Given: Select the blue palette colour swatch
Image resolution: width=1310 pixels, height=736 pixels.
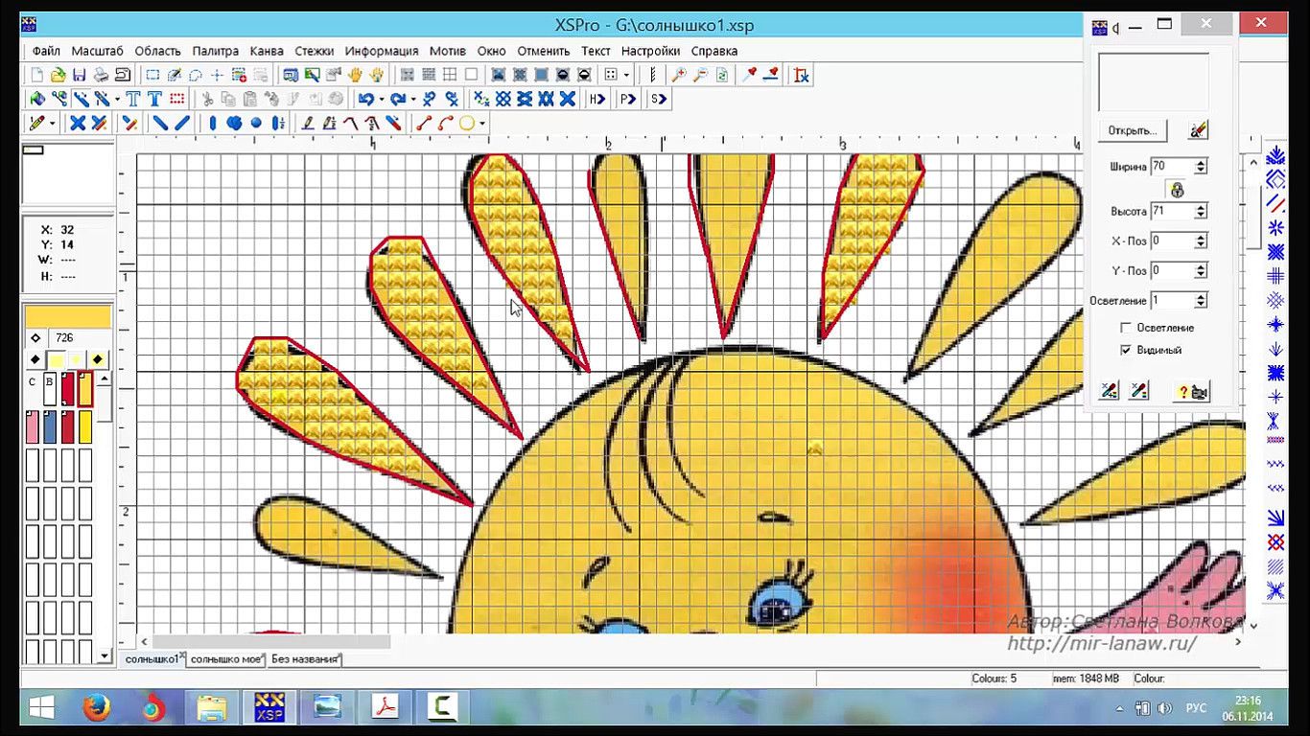Looking at the screenshot, I should coord(50,426).
